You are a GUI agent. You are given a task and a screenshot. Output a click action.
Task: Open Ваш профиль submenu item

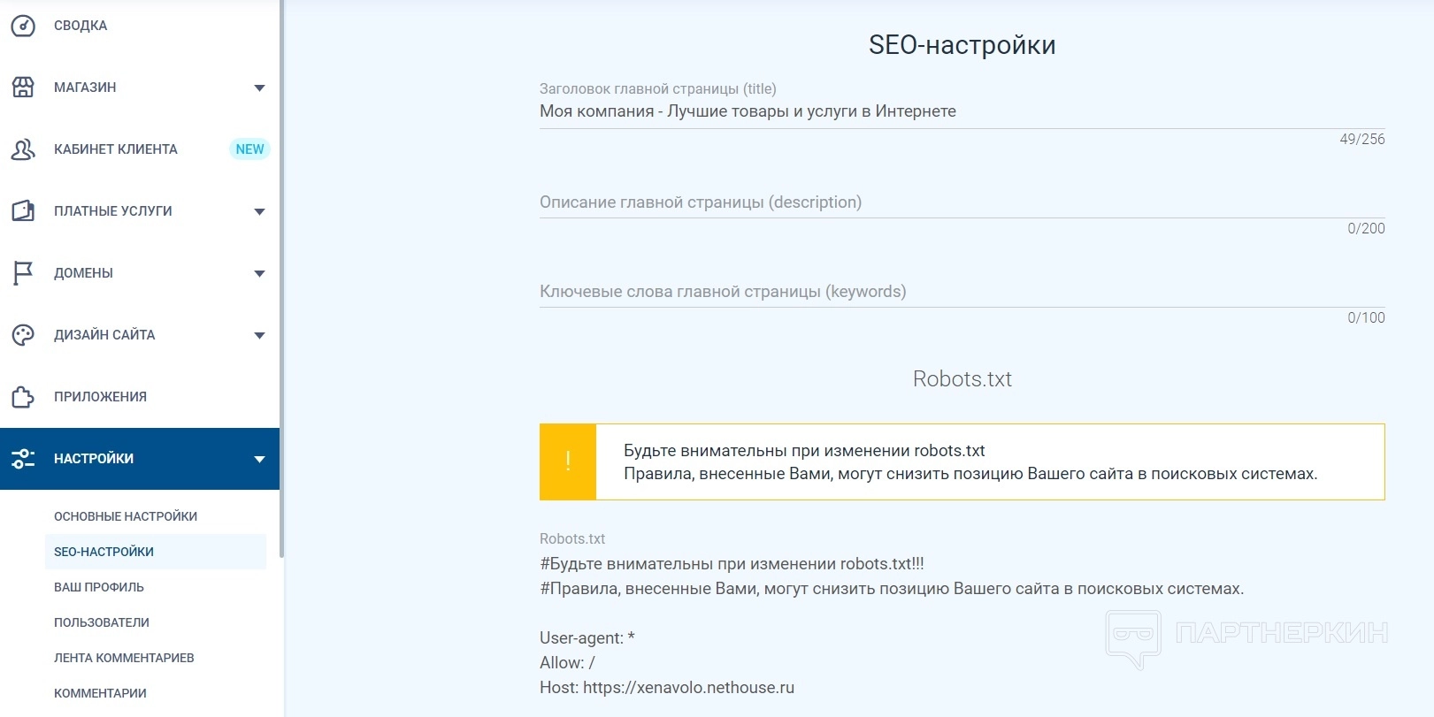click(x=99, y=587)
